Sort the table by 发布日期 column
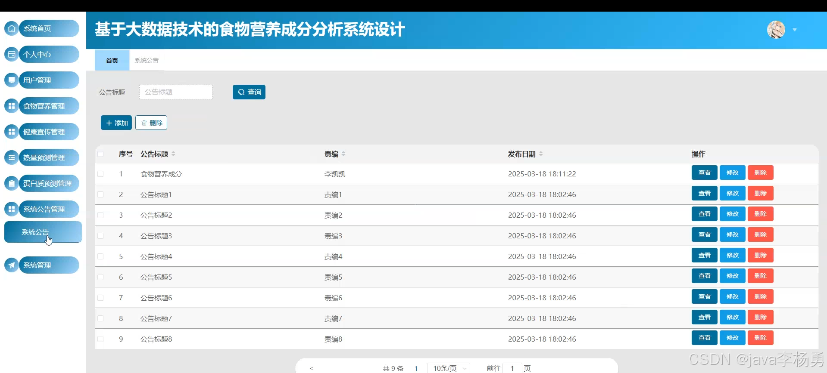 tap(541, 154)
